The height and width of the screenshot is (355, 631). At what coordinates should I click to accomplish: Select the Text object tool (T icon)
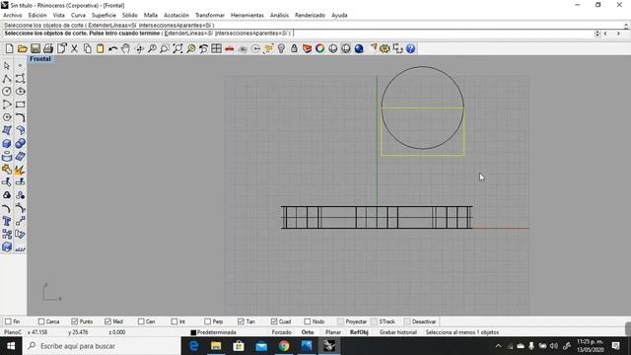(7, 221)
